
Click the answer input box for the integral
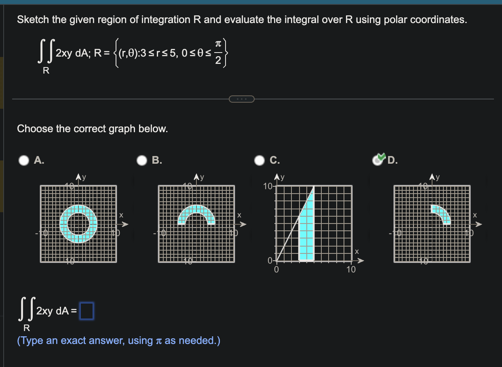tap(87, 311)
